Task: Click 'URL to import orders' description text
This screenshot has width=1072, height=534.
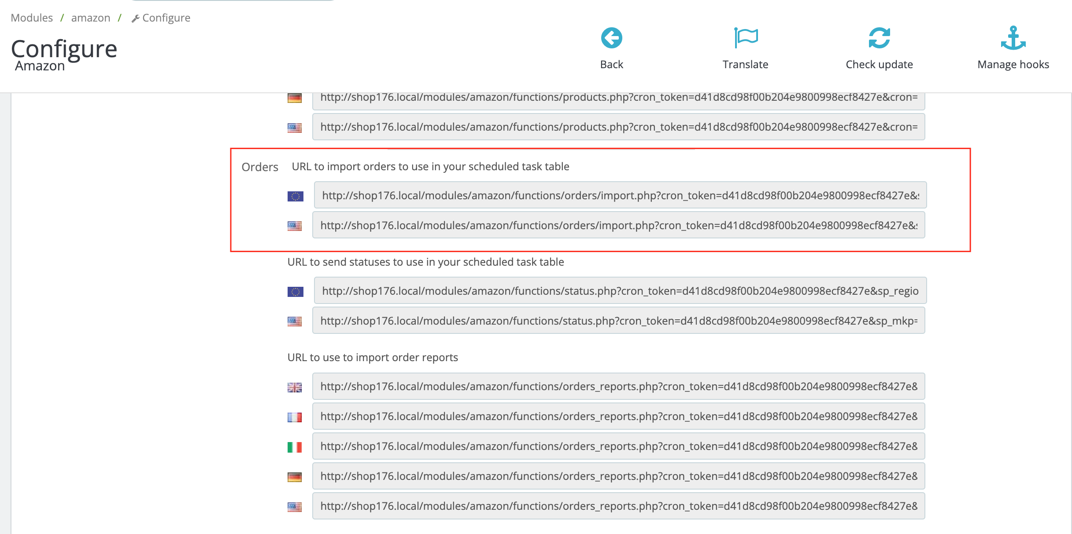Action: [430, 166]
